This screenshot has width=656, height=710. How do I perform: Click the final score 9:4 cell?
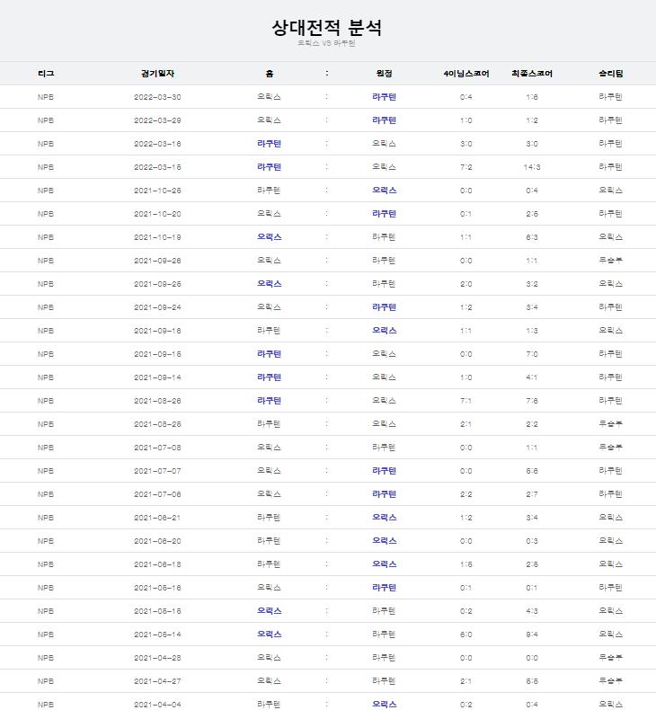tap(532, 635)
